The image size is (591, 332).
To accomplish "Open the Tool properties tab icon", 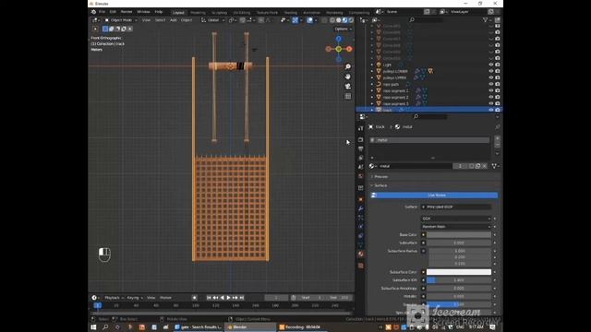I will [361, 128].
